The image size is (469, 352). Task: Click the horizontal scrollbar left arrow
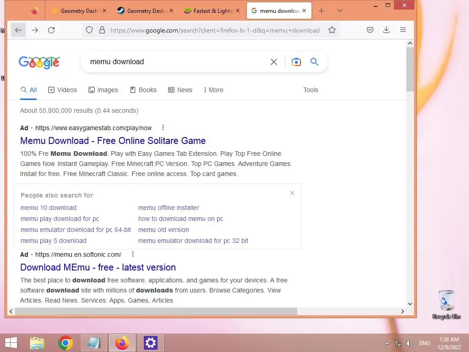[x=11, y=311]
